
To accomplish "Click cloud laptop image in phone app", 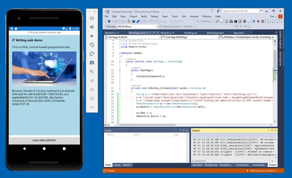I will pyautogui.click(x=44, y=69).
